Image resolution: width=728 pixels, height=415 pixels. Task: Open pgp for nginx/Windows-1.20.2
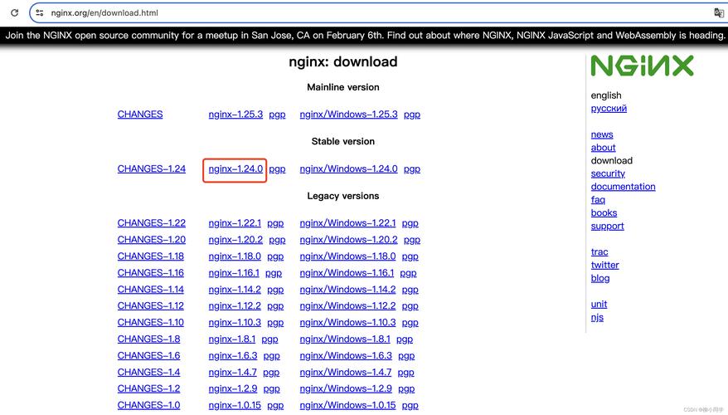[412, 240]
